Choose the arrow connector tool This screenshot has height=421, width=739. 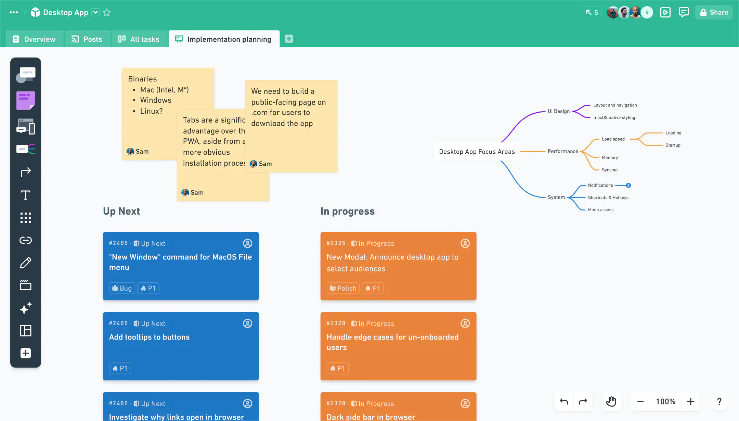26,172
